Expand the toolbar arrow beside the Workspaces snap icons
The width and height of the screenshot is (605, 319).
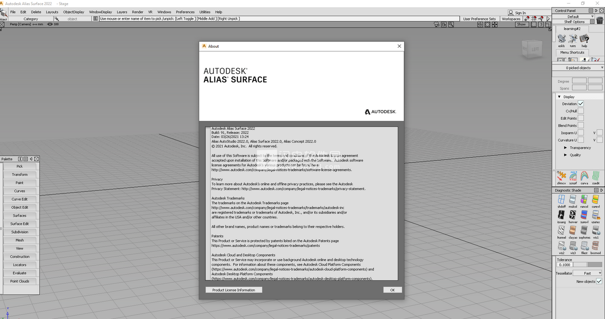tap(548, 18)
